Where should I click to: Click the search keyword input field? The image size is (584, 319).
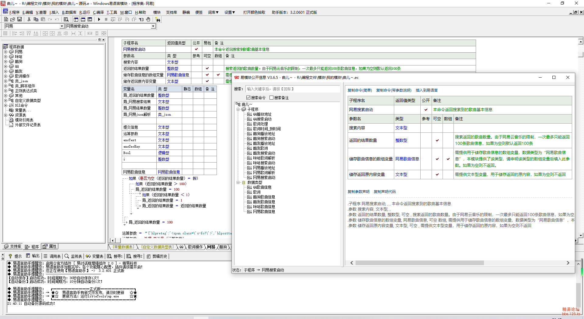[x=292, y=89]
